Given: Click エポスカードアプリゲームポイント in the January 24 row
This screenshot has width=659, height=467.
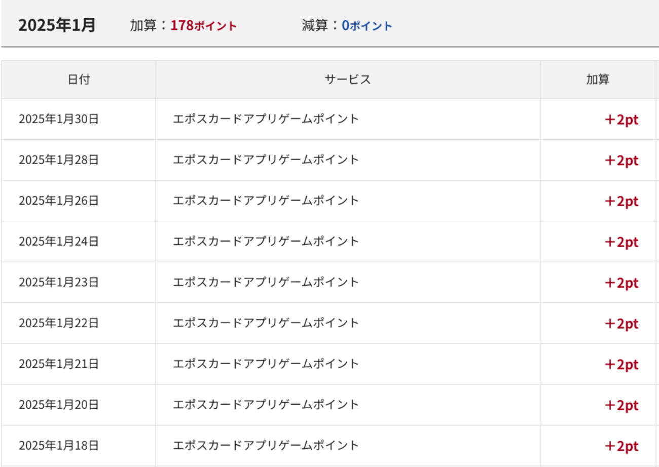Looking at the screenshot, I should tap(266, 242).
